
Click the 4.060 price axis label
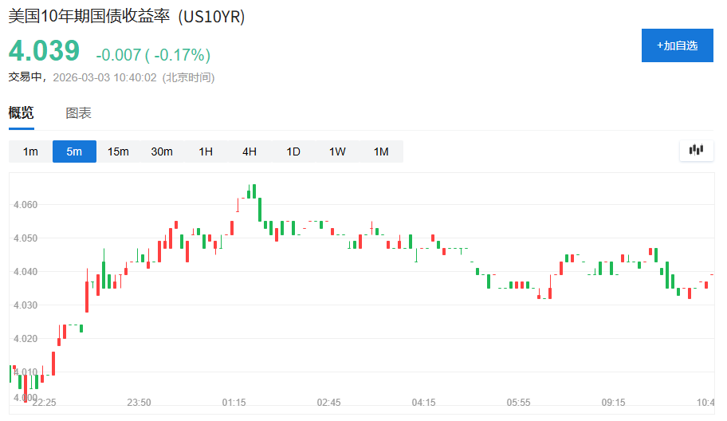tap(26, 205)
